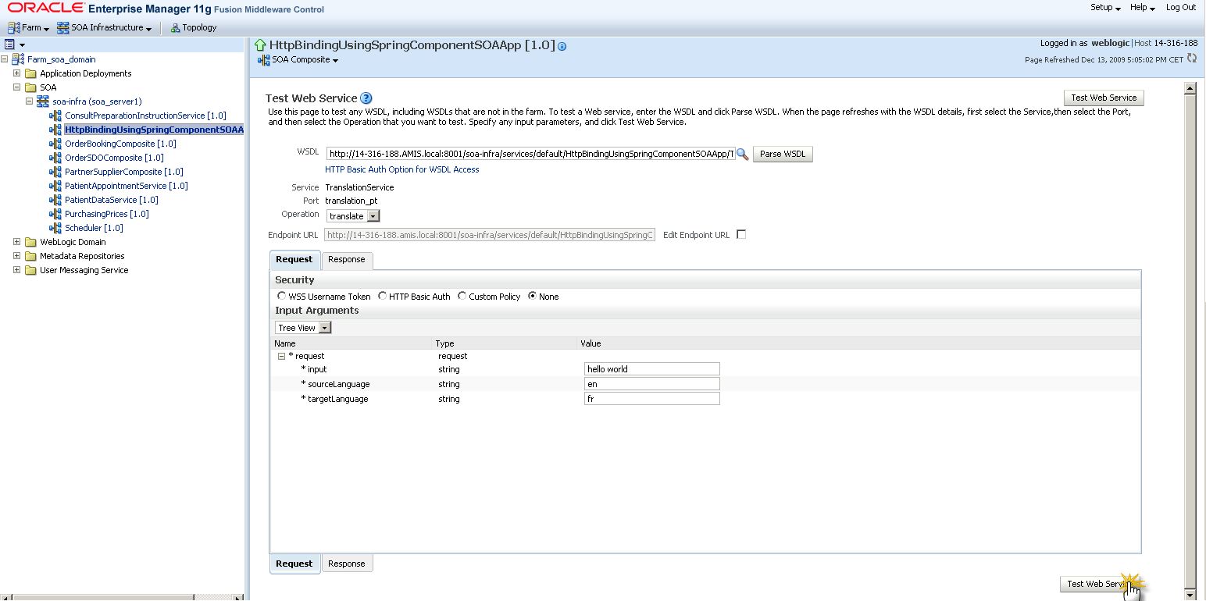Click the refresh page icon
Screen dimensions: 1206x601
click(x=1192, y=59)
